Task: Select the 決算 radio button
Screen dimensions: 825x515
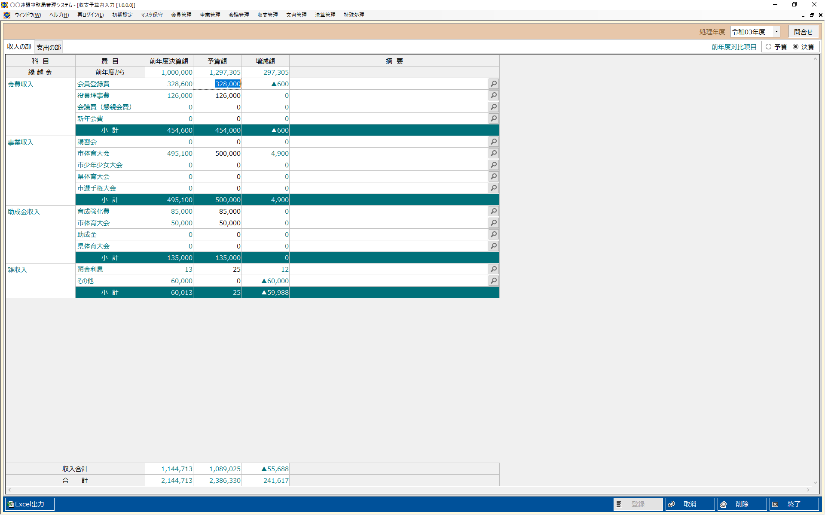Action: click(796, 47)
